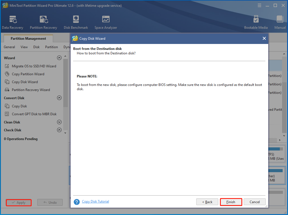This screenshot has height=215, width=288.
Task: Go Back in the wizard
Action: (x=207, y=202)
